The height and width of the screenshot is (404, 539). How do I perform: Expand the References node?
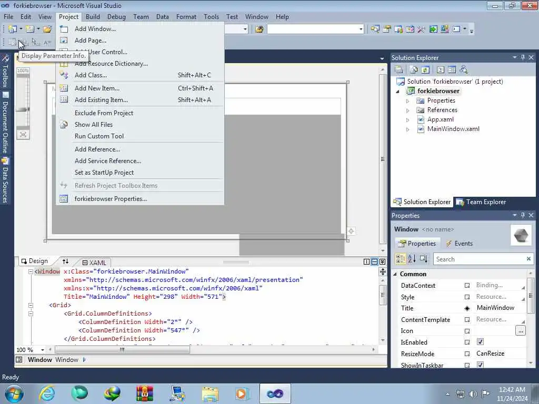point(408,110)
